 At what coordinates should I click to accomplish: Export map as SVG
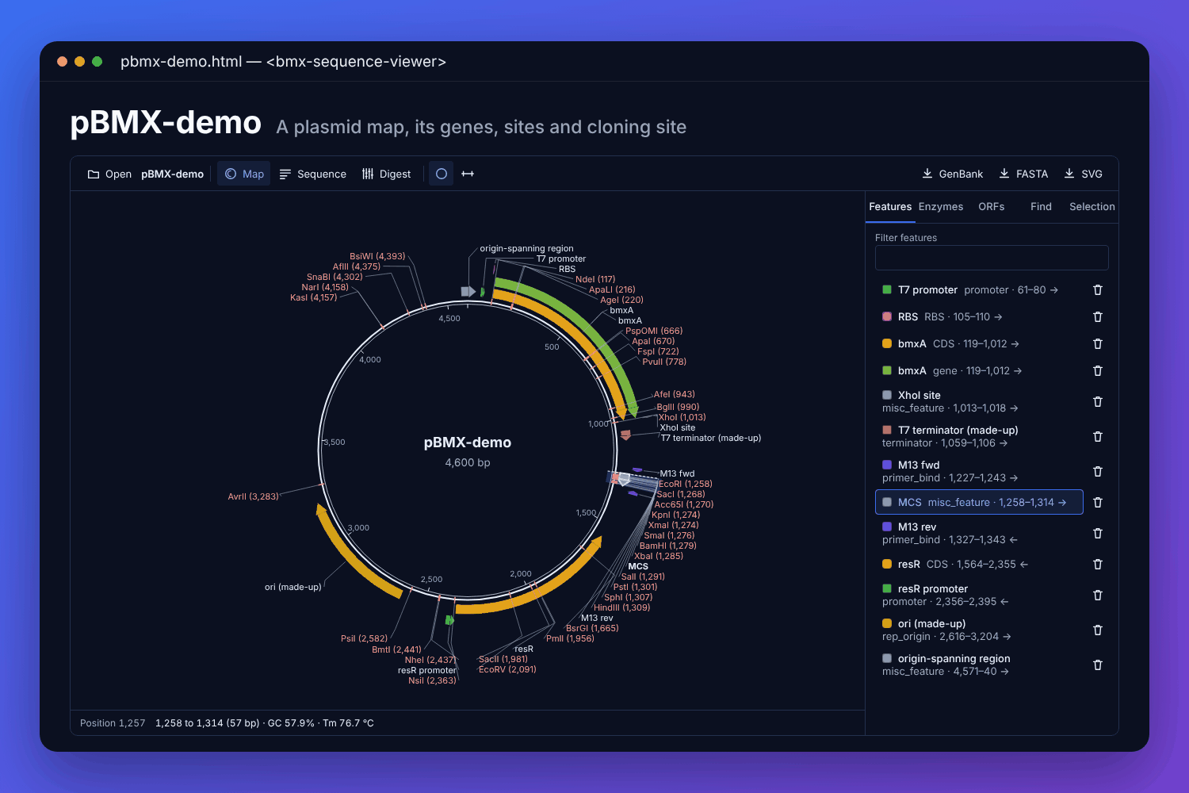1084,174
